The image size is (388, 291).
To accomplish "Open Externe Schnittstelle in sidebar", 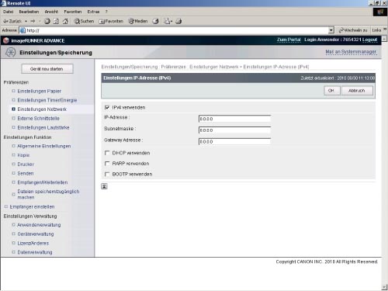I will pyautogui.click(x=38, y=118).
